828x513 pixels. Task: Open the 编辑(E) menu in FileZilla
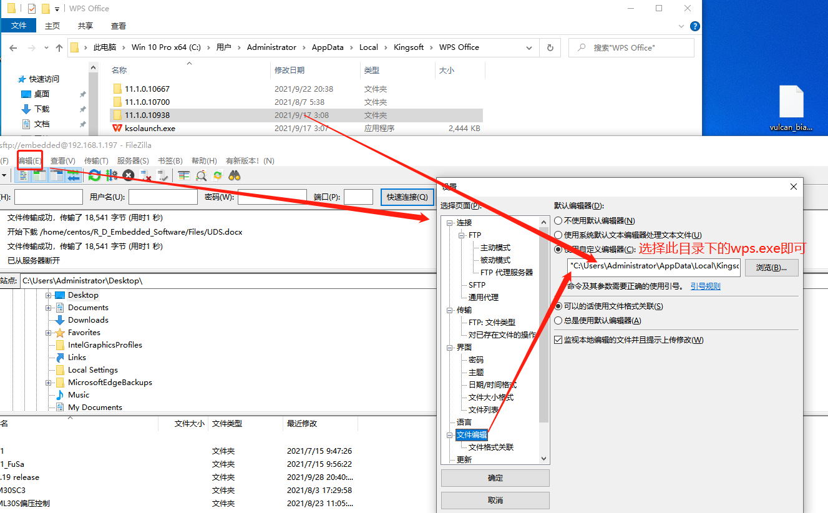click(x=29, y=161)
